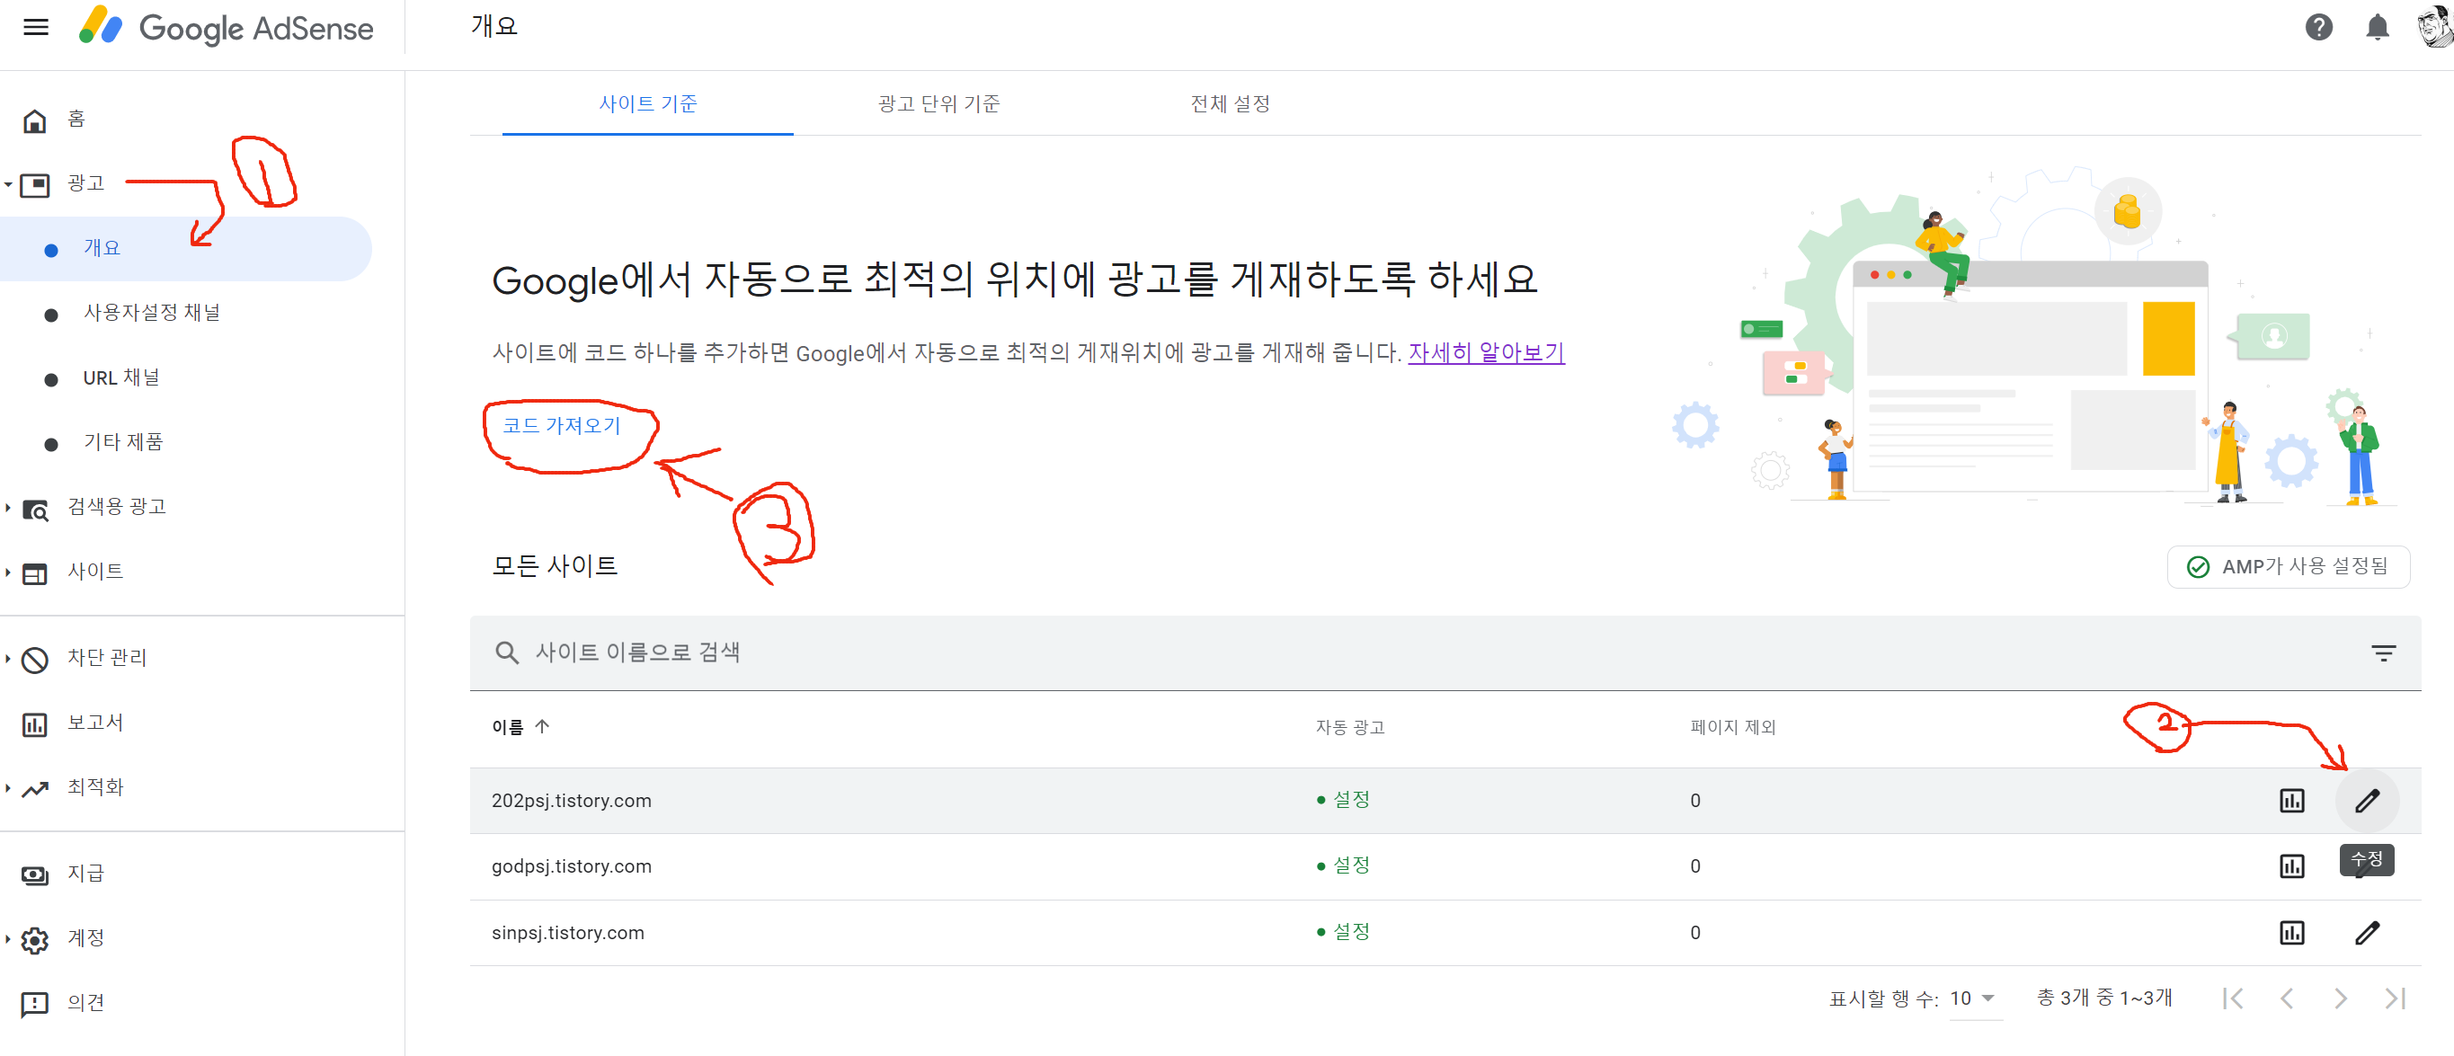
Task: Expand the 최적화 section arrow
Action: [x=7, y=788]
